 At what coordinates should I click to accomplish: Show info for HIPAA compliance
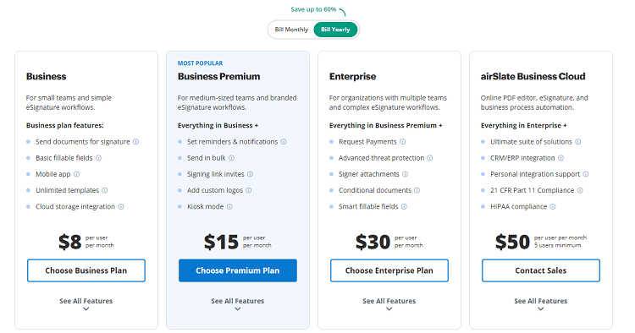click(553, 206)
